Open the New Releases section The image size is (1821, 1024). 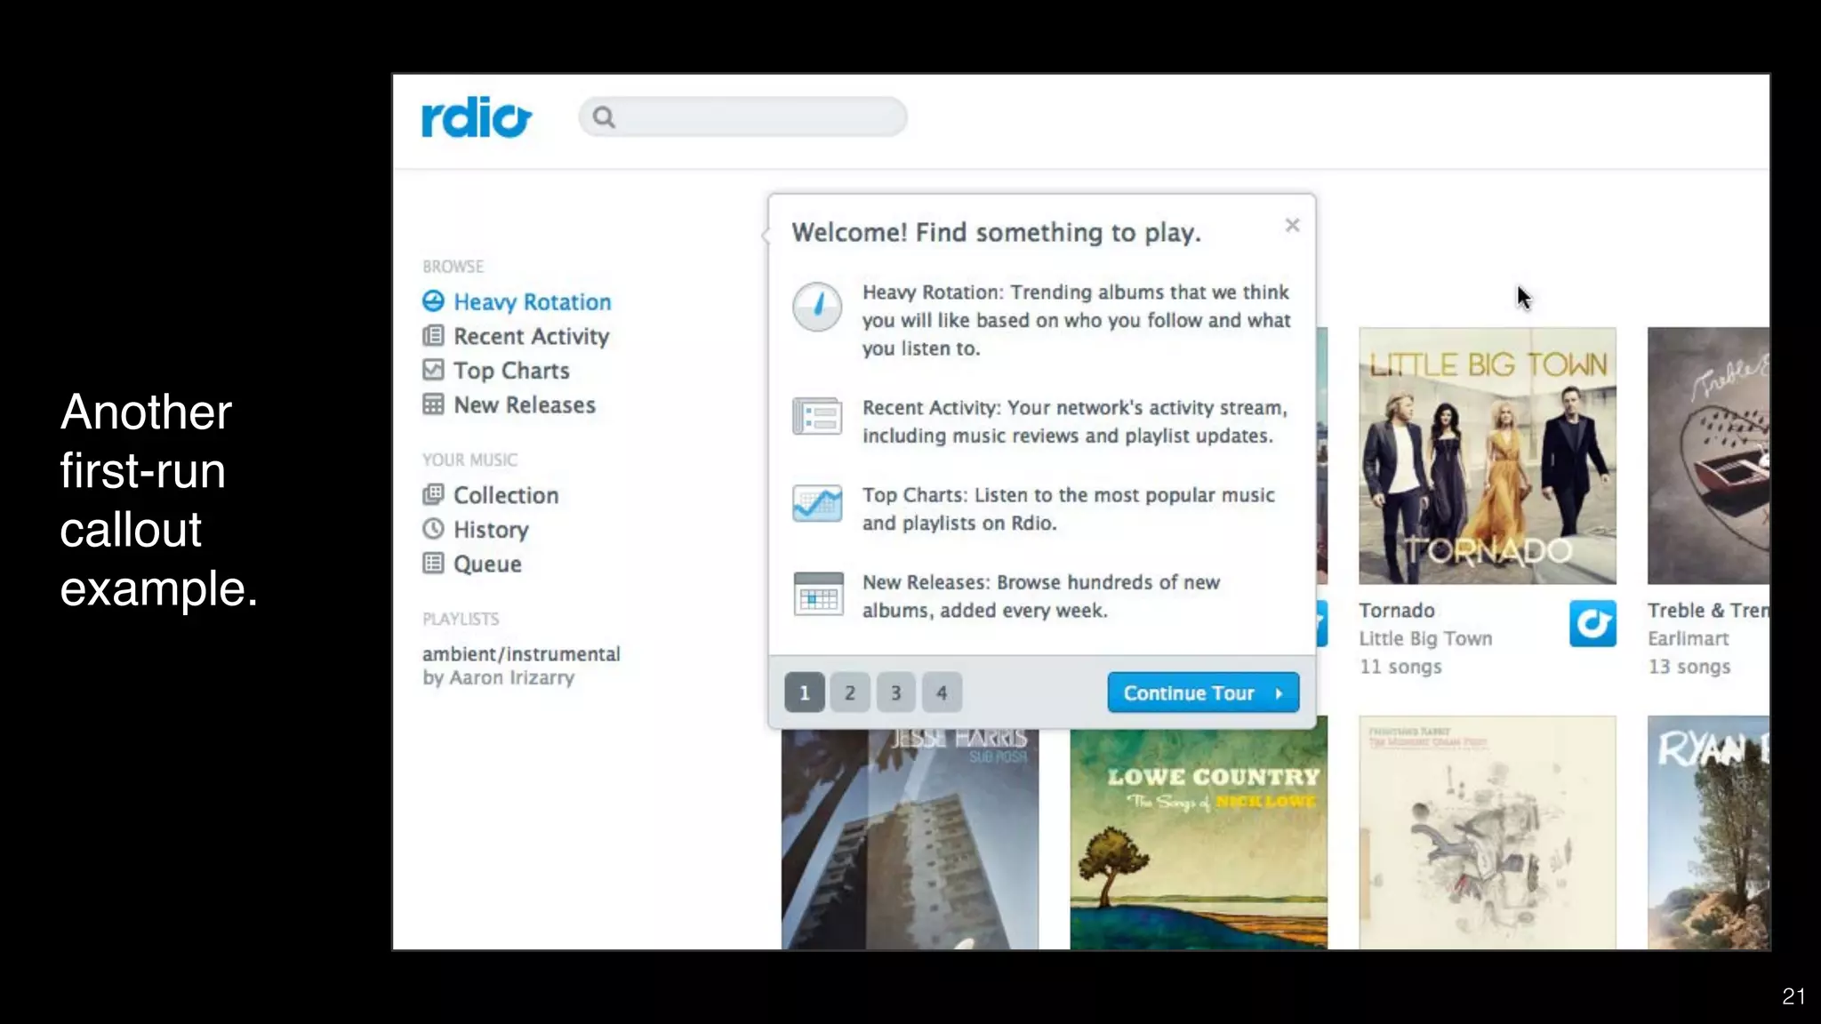click(x=525, y=405)
